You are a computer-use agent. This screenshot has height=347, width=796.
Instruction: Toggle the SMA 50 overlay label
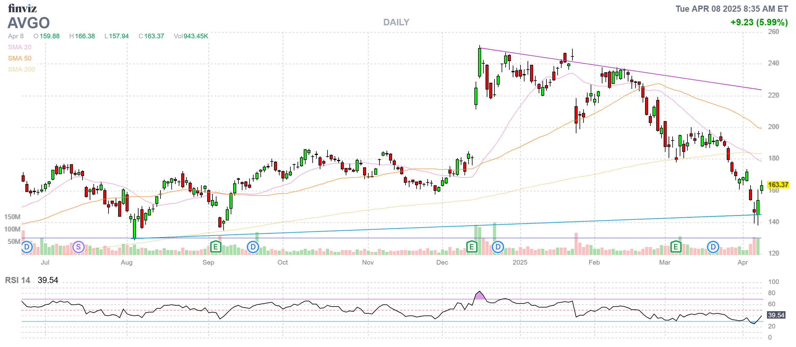[19, 58]
